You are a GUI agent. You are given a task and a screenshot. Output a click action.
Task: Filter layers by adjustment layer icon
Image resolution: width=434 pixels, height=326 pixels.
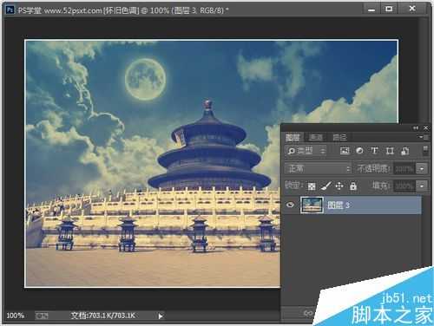pyautogui.click(x=359, y=151)
